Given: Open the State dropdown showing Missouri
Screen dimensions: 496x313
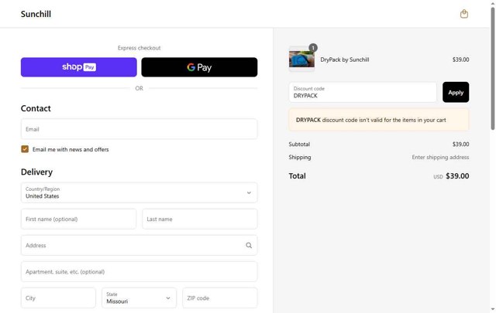Looking at the screenshot, I should click(x=139, y=298).
